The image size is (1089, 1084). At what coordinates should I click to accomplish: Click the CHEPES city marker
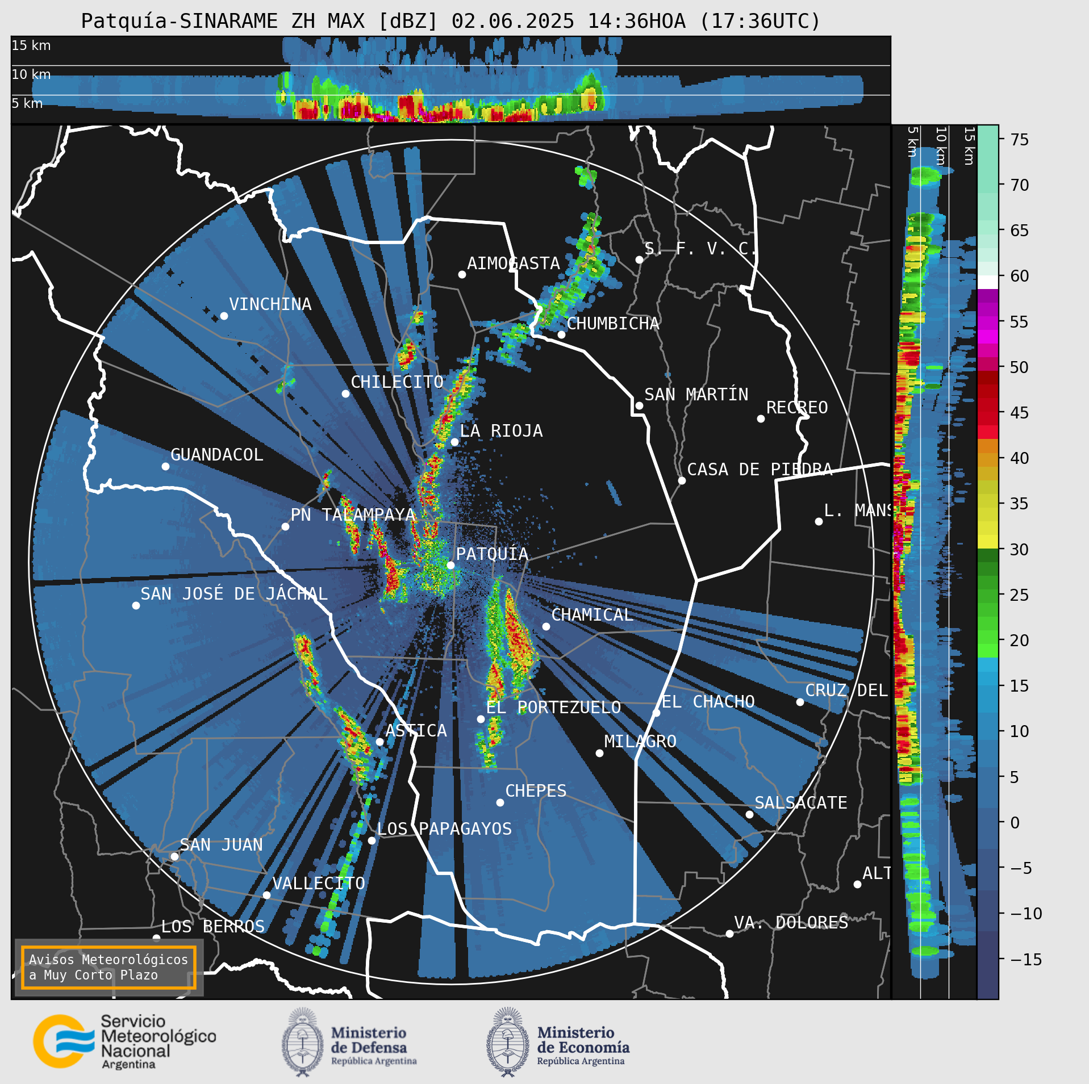coord(500,802)
